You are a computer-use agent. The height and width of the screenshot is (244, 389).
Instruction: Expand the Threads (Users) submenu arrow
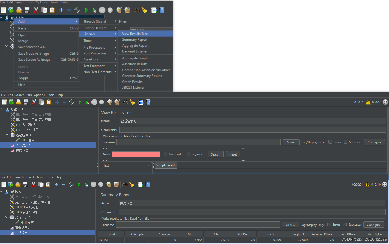click(x=115, y=21)
